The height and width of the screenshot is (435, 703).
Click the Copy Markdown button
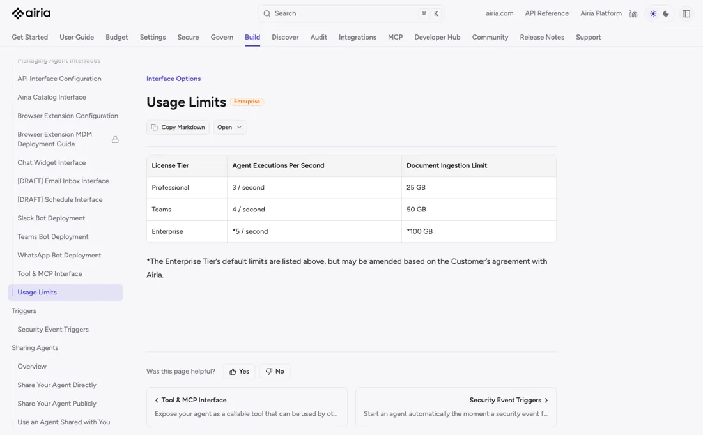pyautogui.click(x=178, y=127)
